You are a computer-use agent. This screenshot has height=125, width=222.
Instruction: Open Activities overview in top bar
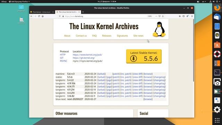pyautogui.click(x=4, y=1)
